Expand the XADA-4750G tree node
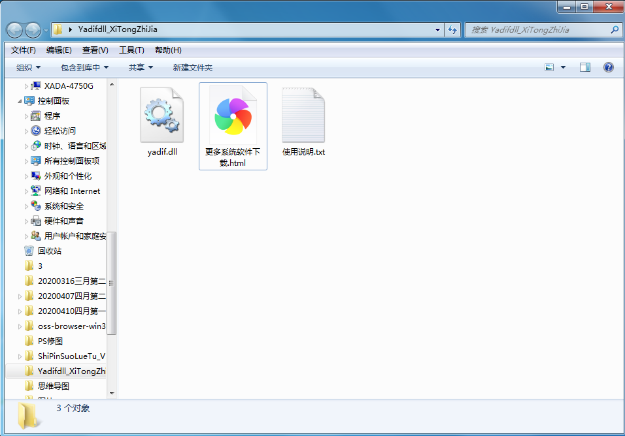The width and height of the screenshot is (625, 436). pyautogui.click(x=26, y=86)
